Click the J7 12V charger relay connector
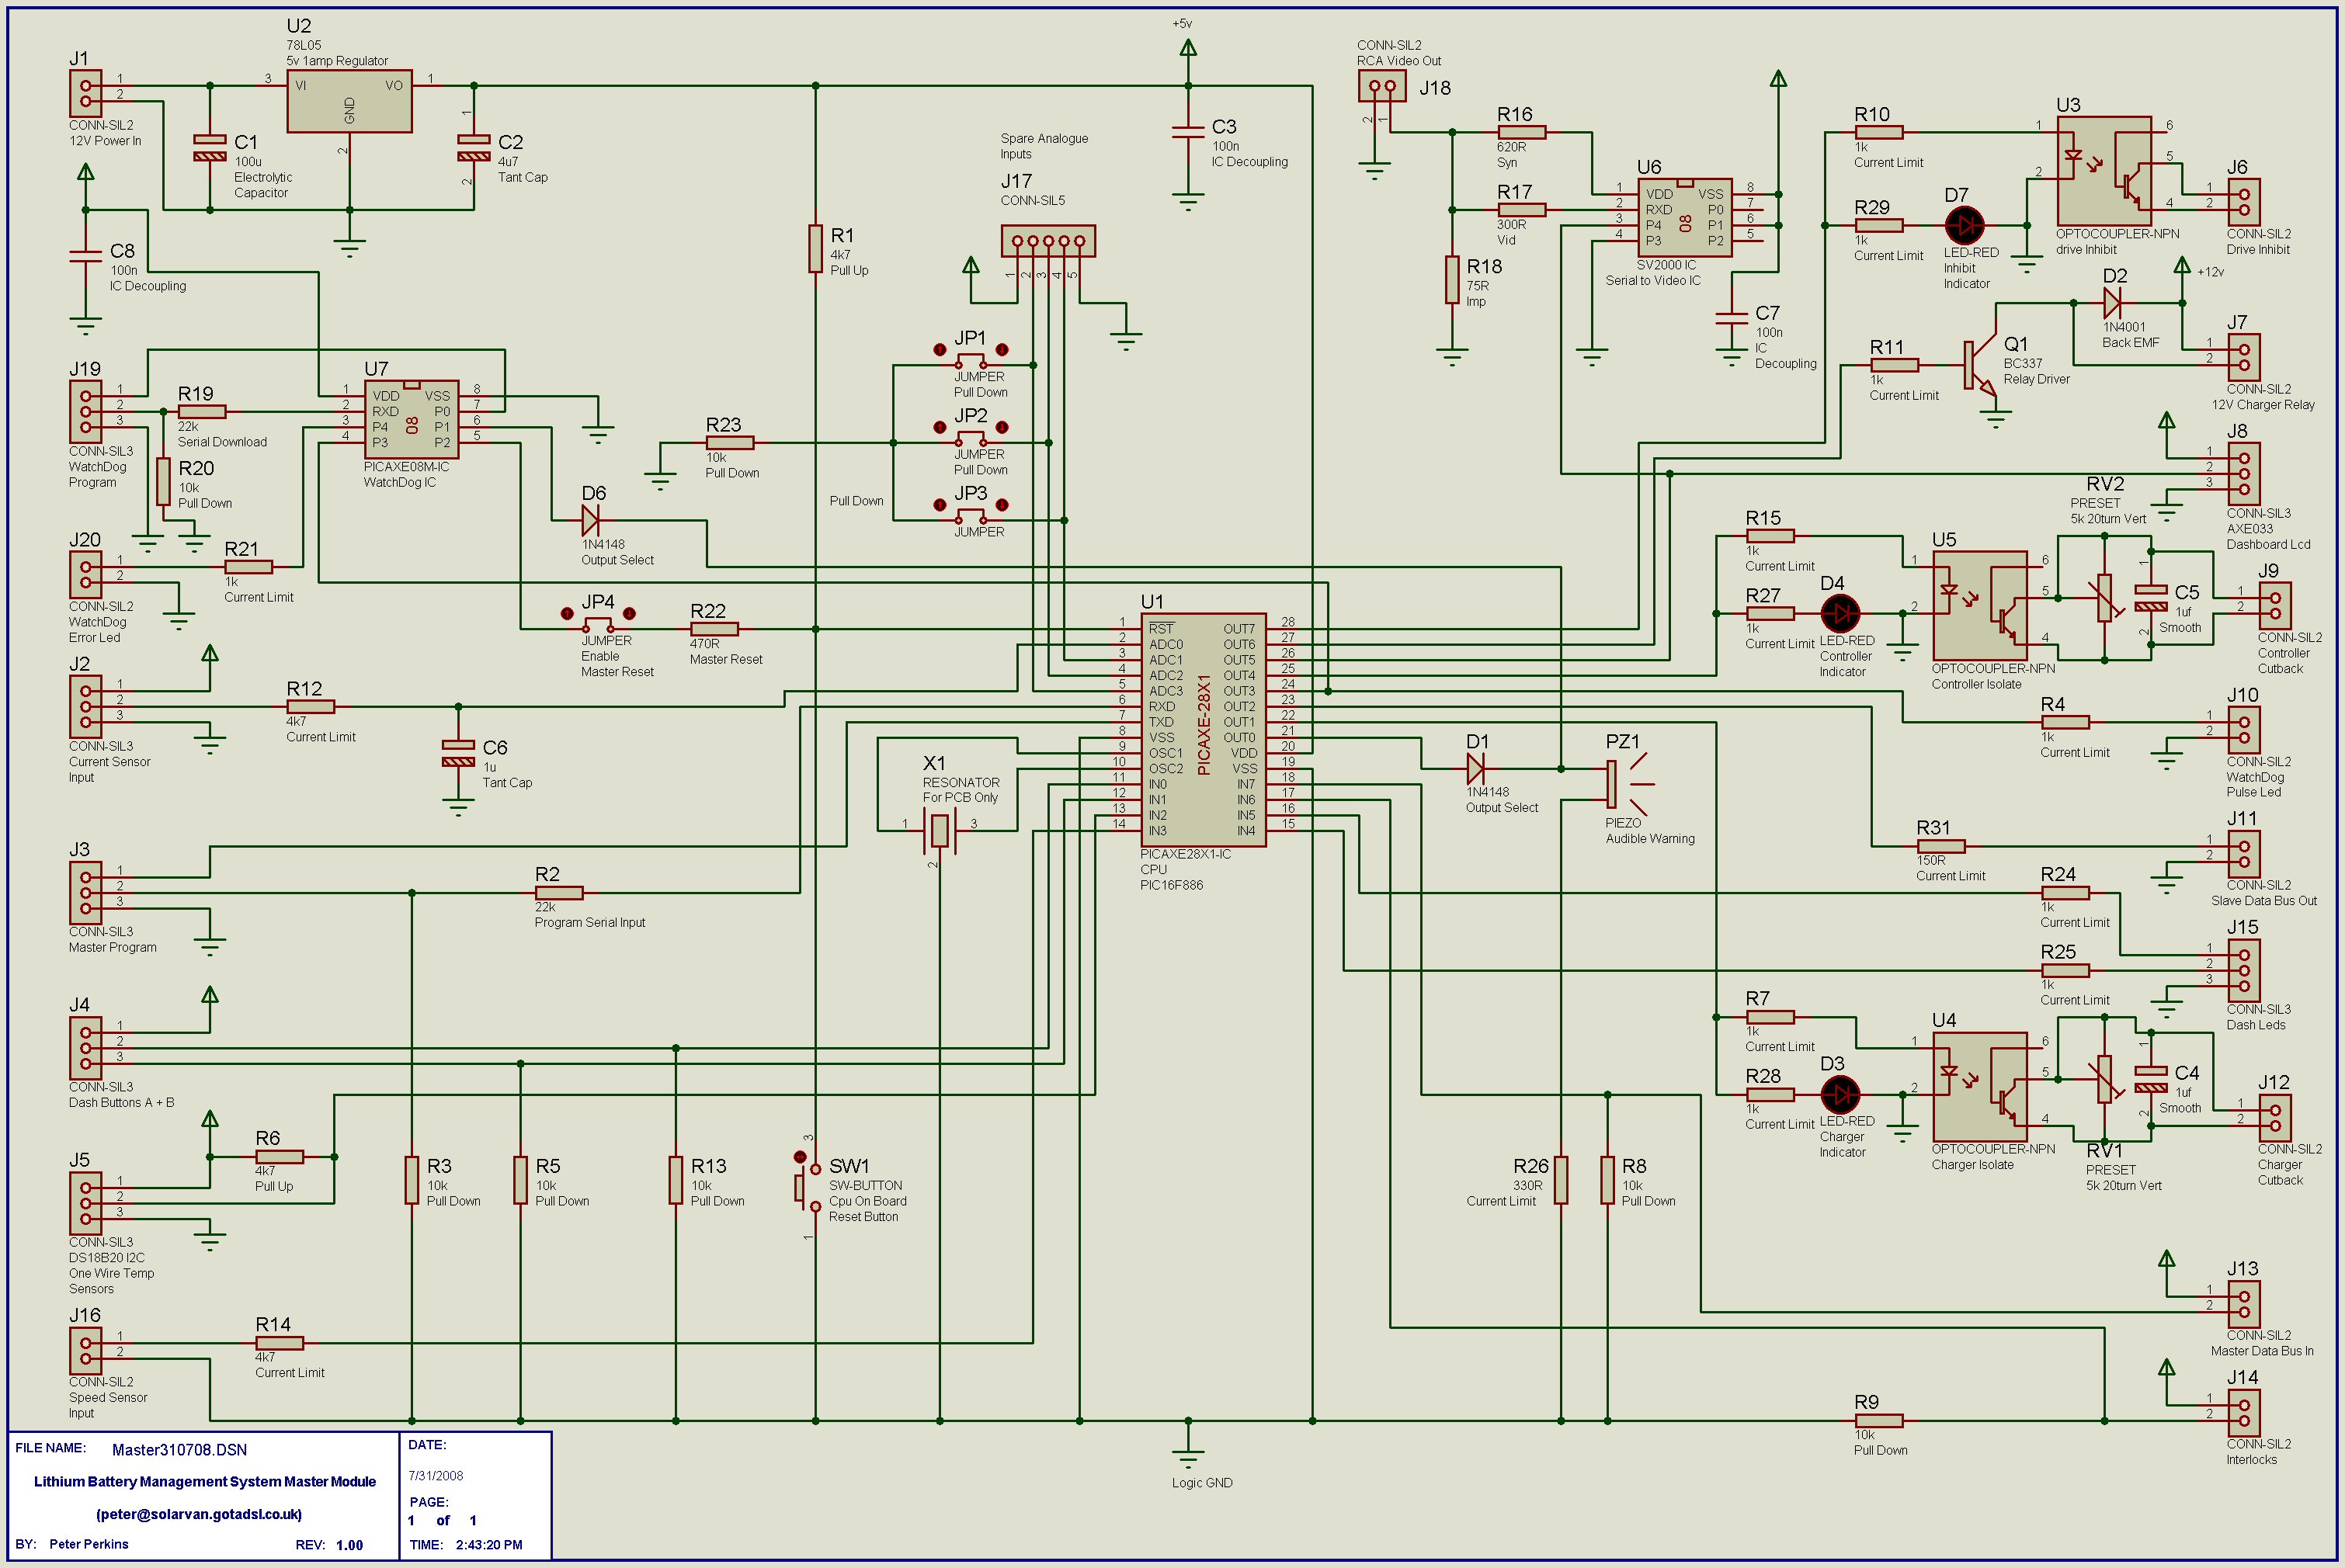Image resolution: width=2345 pixels, height=1568 pixels. tap(2244, 357)
